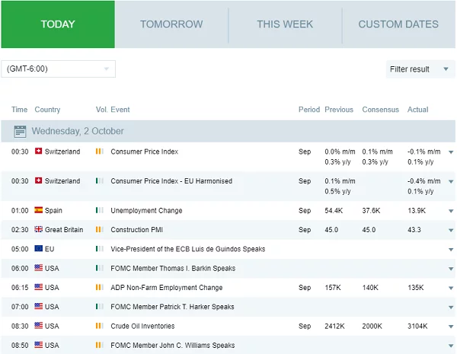The image size is (457, 354).
Task: Open the Unemployment Change event
Action: [146, 210]
